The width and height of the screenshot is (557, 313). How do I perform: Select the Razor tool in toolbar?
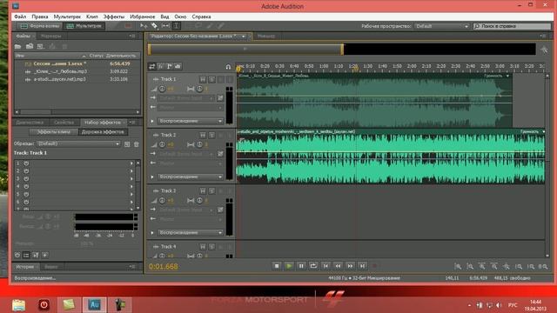click(x=155, y=26)
